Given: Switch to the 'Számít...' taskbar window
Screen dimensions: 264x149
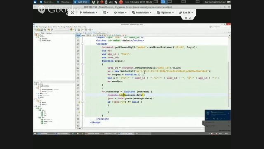Looking at the screenshot, I should (47, 2).
